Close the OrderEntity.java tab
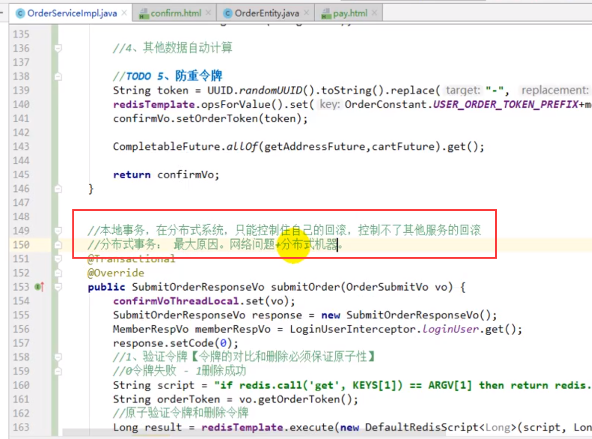Screen dimensions: 592x439 [306, 13]
